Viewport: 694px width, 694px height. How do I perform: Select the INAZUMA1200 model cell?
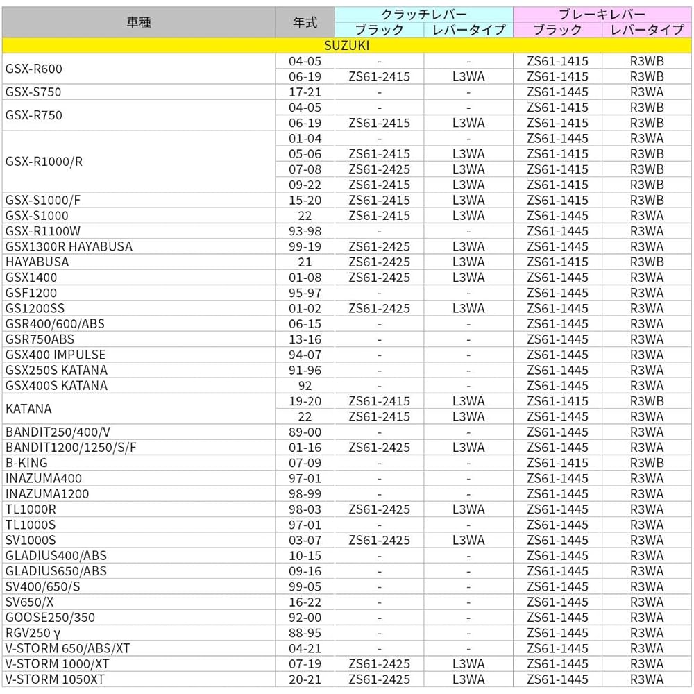click(139, 494)
